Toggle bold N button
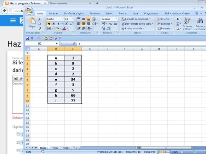 pos(49,24)
